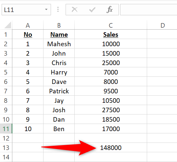Select the No cell in Mahesh's row
This screenshot has height=162, width=177.
28,44
